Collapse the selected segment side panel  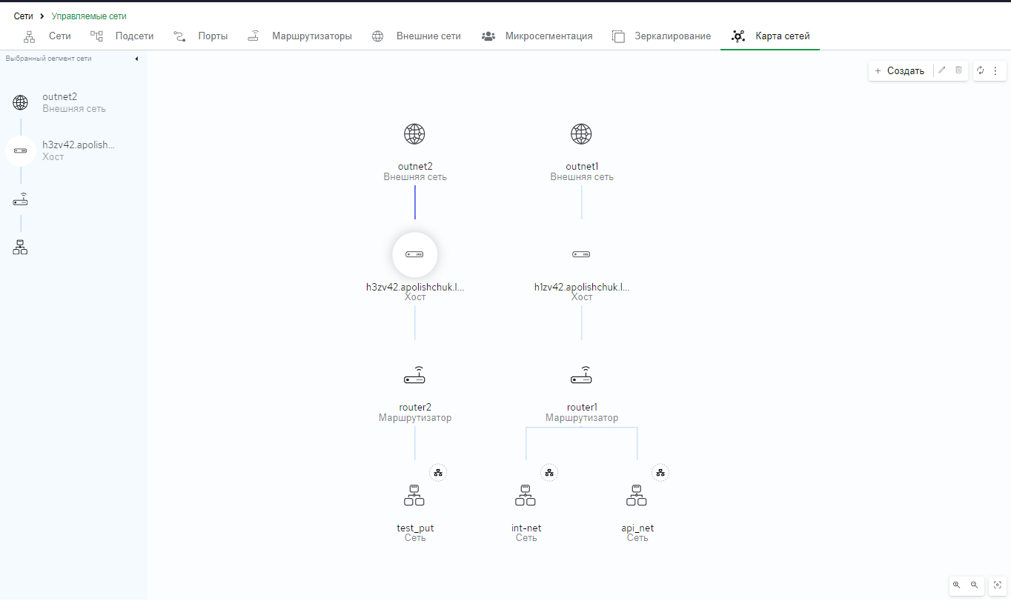click(x=136, y=59)
